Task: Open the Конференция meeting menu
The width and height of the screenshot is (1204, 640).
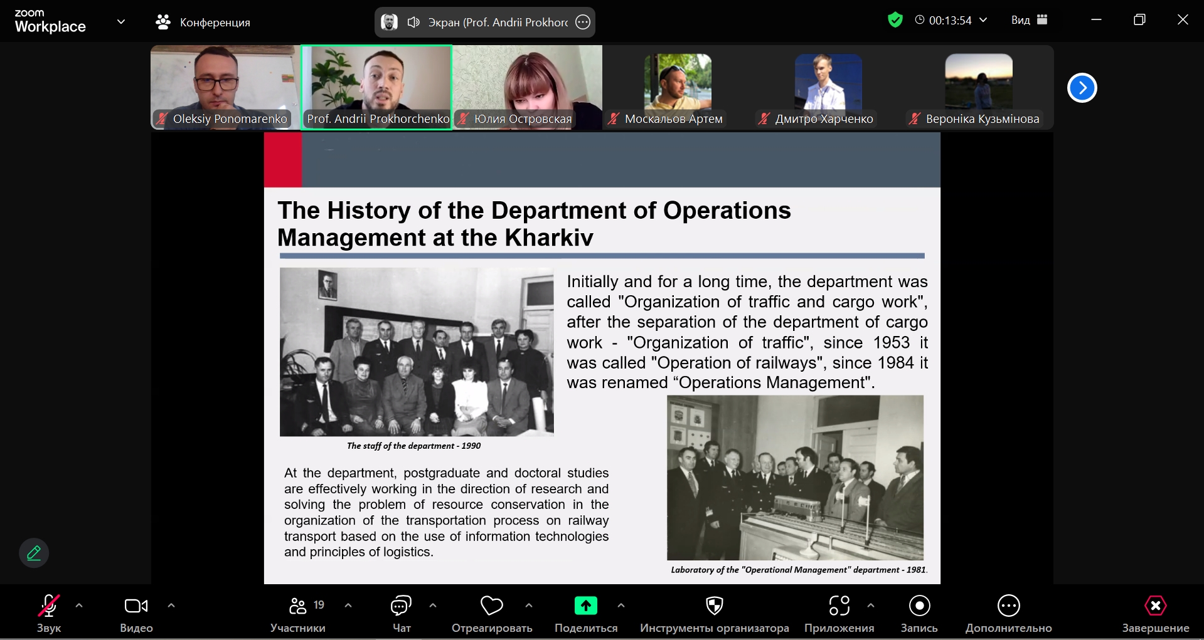Action: click(203, 22)
